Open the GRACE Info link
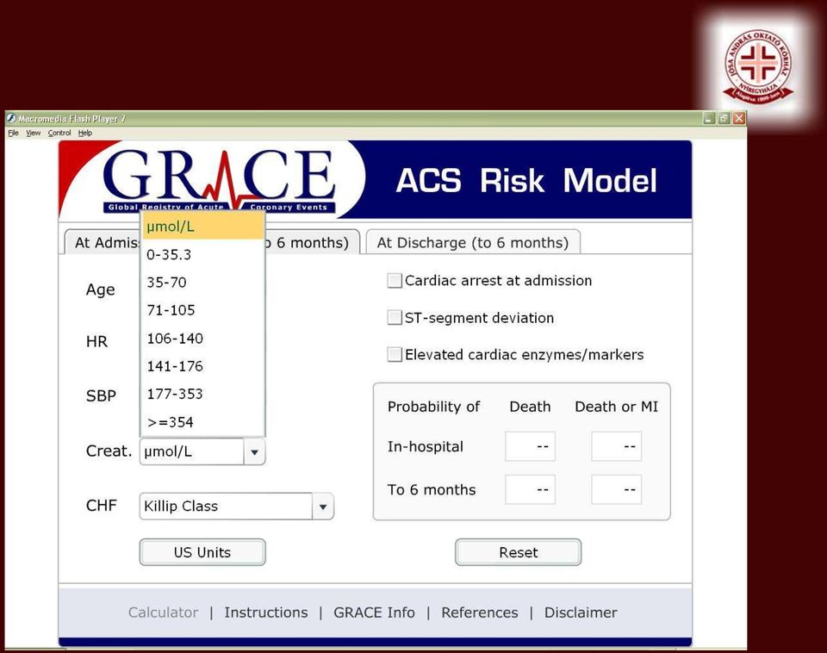Image resolution: width=827 pixels, height=653 pixels. coord(374,613)
